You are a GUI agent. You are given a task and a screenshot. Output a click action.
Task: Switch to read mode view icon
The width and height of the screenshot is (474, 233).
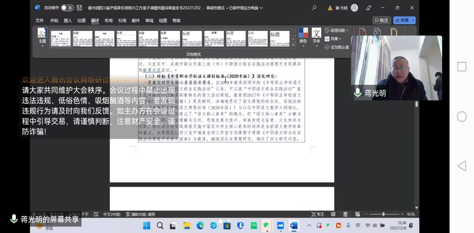pos(333,214)
